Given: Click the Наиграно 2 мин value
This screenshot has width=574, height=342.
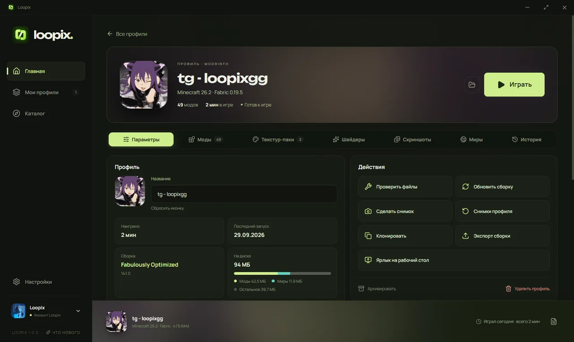Looking at the screenshot, I should 129,235.
